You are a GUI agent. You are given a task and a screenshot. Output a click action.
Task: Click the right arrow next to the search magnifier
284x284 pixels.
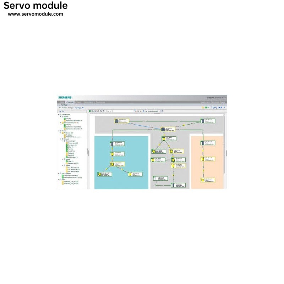[x=141, y=111]
